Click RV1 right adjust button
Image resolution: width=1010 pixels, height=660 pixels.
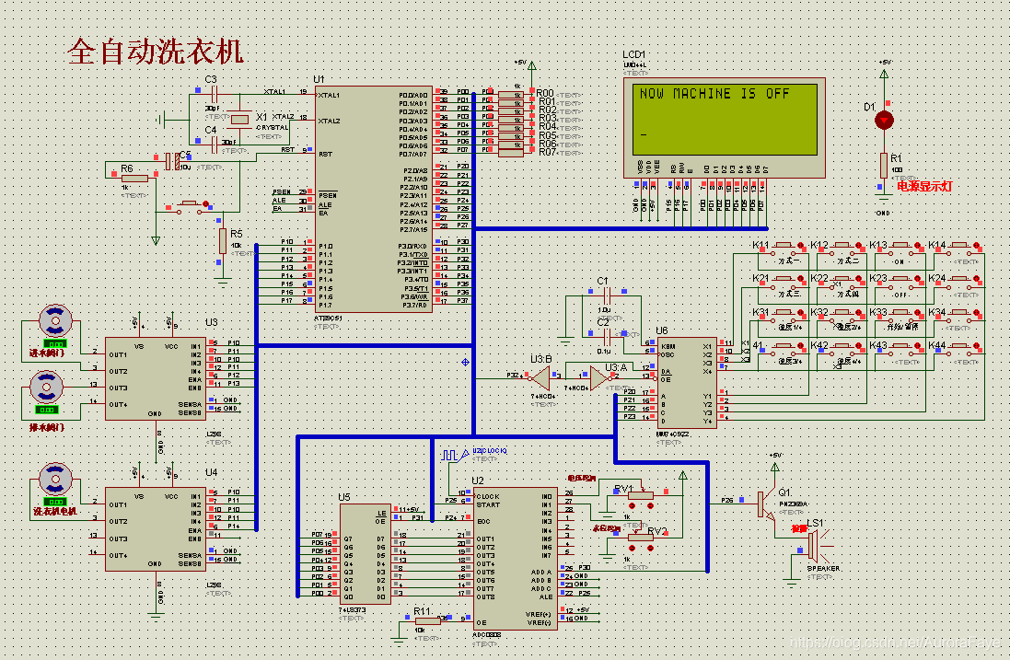pyautogui.click(x=650, y=506)
